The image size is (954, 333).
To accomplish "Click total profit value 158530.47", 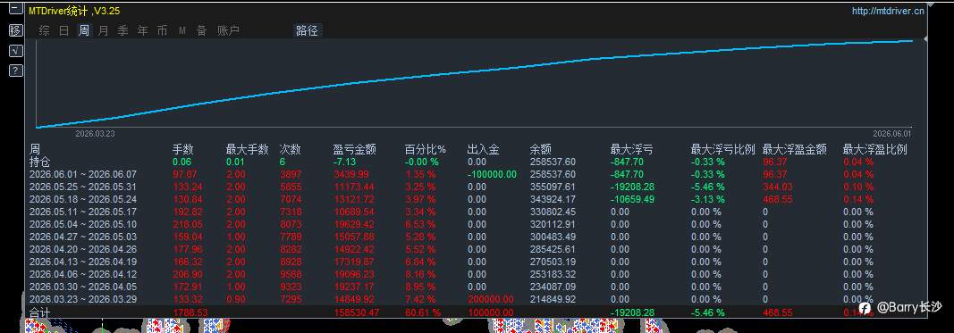I will point(357,312).
